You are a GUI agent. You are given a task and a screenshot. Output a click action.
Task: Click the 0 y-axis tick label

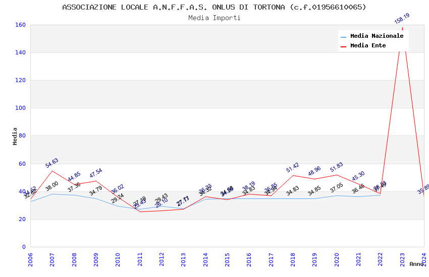coord(24,247)
